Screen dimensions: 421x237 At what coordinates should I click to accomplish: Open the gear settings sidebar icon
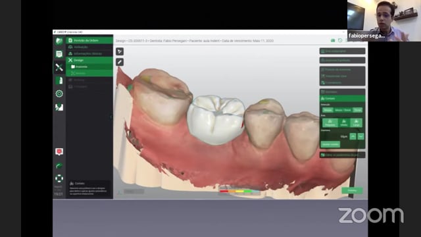click(x=59, y=93)
